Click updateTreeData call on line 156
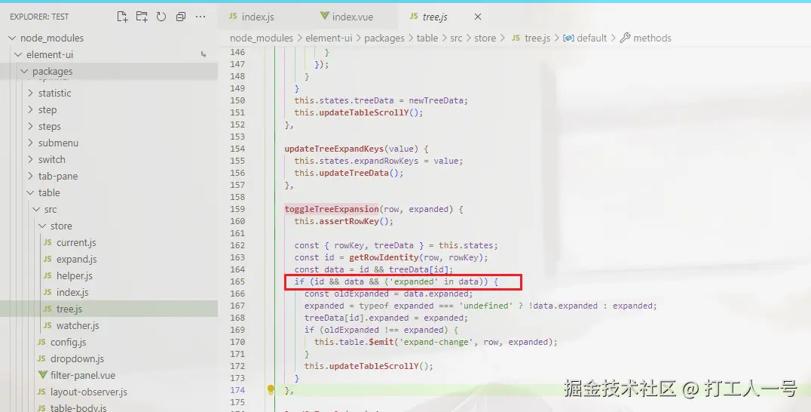 [353, 173]
